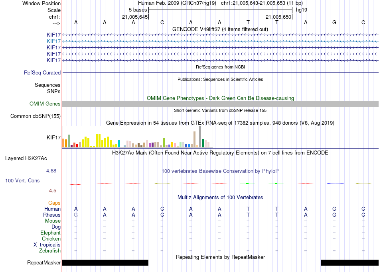Click the Layered H3K27Ac track label

coord(26,159)
